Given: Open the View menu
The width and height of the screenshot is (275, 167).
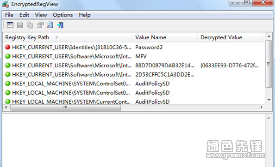Looking at the screenshot, I should [41, 15].
